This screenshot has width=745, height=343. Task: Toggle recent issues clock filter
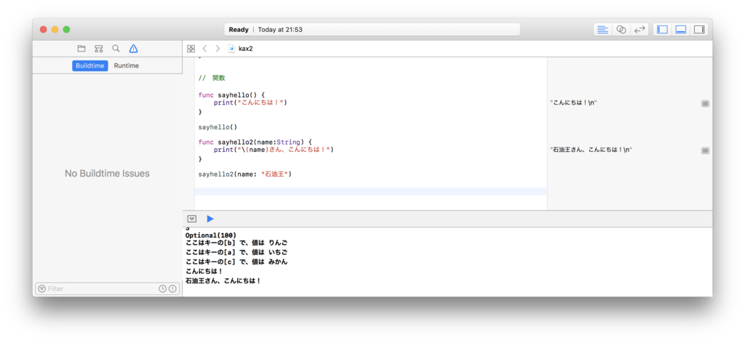163,288
